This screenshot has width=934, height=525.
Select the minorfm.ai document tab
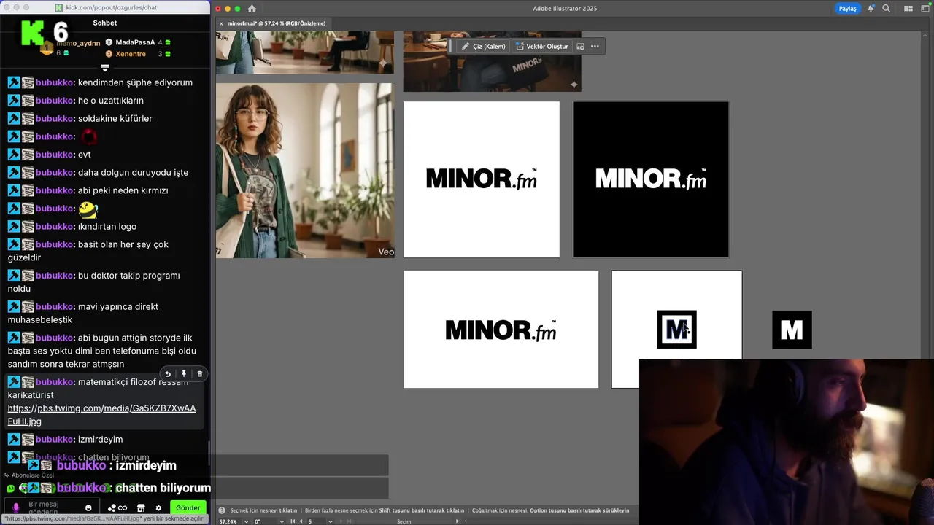pyautogui.click(x=276, y=23)
